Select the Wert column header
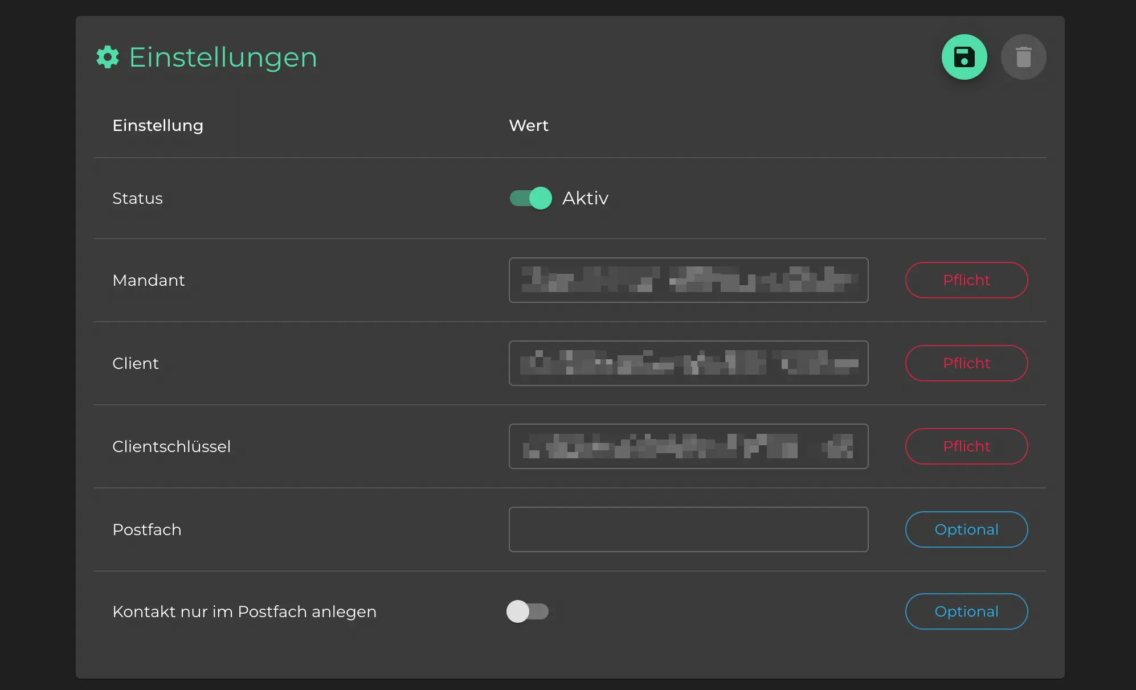The width and height of the screenshot is (1136, 690). pos(528,125)
